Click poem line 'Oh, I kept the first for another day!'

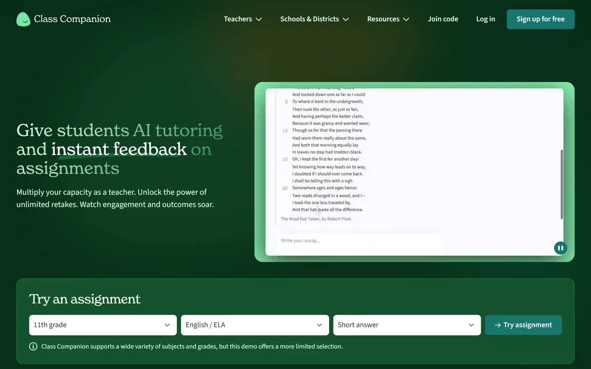[326, 159]
